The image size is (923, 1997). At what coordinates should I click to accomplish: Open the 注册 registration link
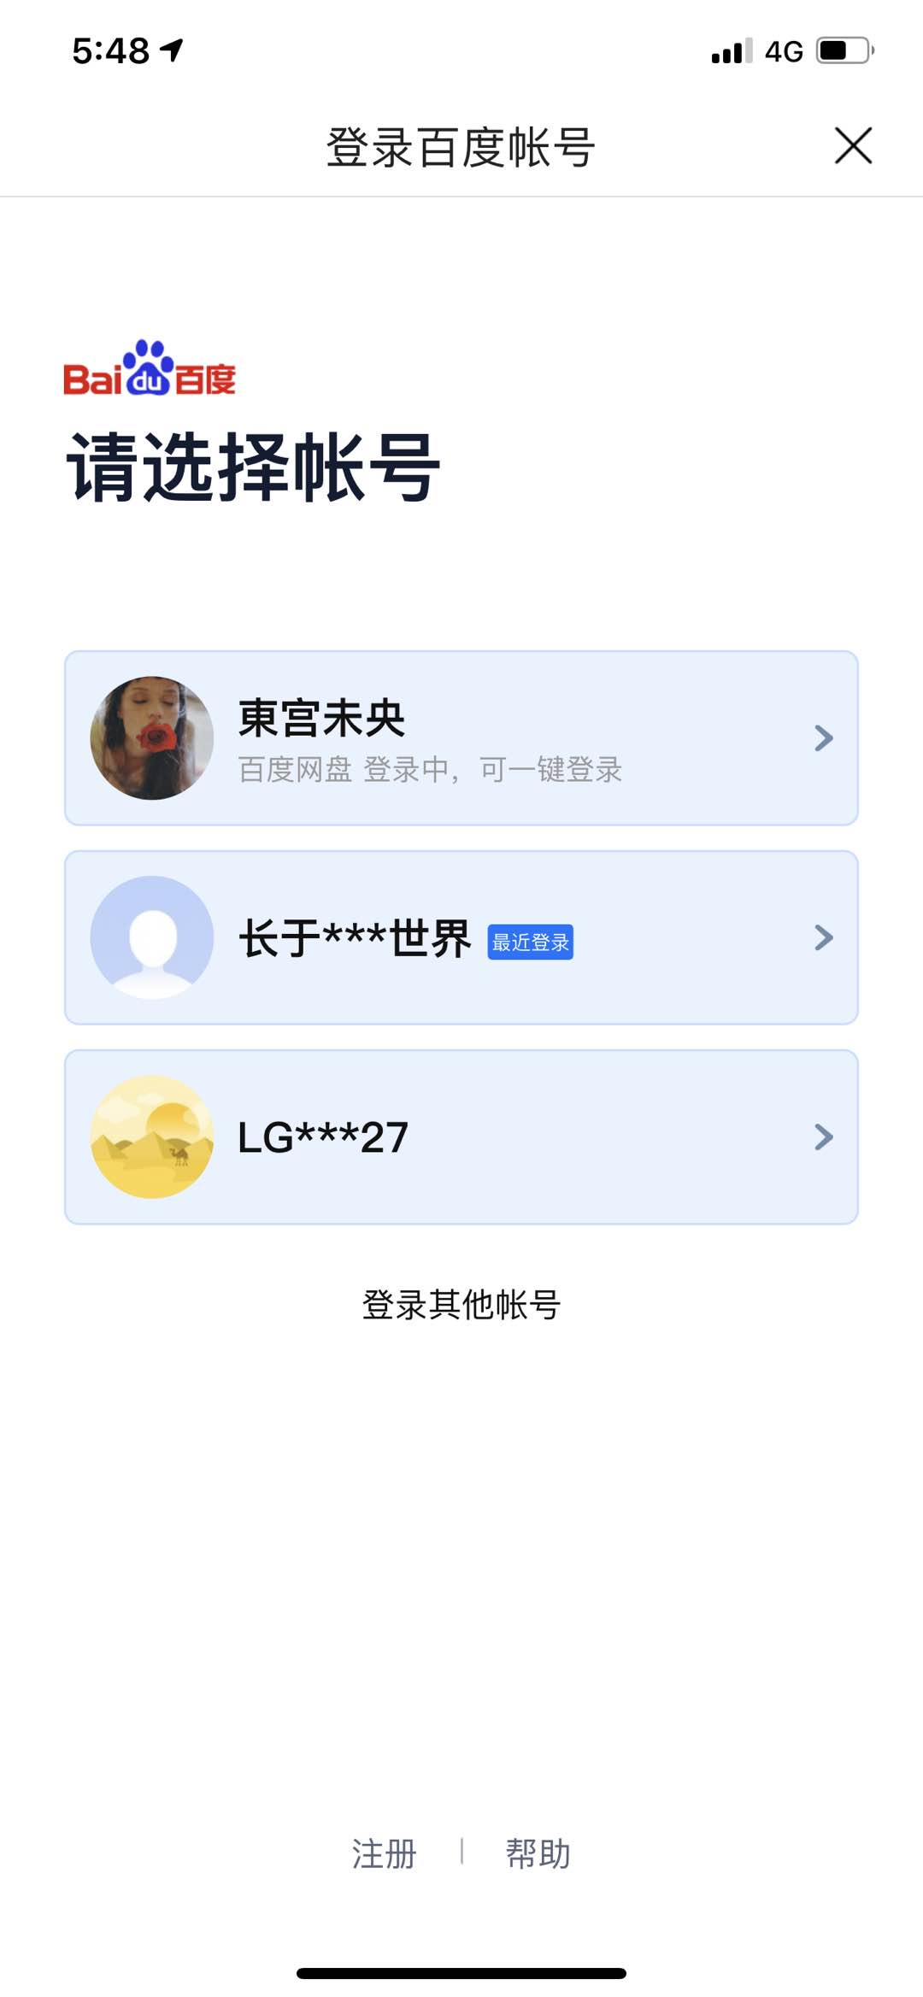tap(384, 1853)
